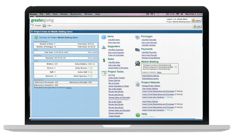Open the Edit menu in menu bar
The image size is (233, 140).
coord(48,14)
